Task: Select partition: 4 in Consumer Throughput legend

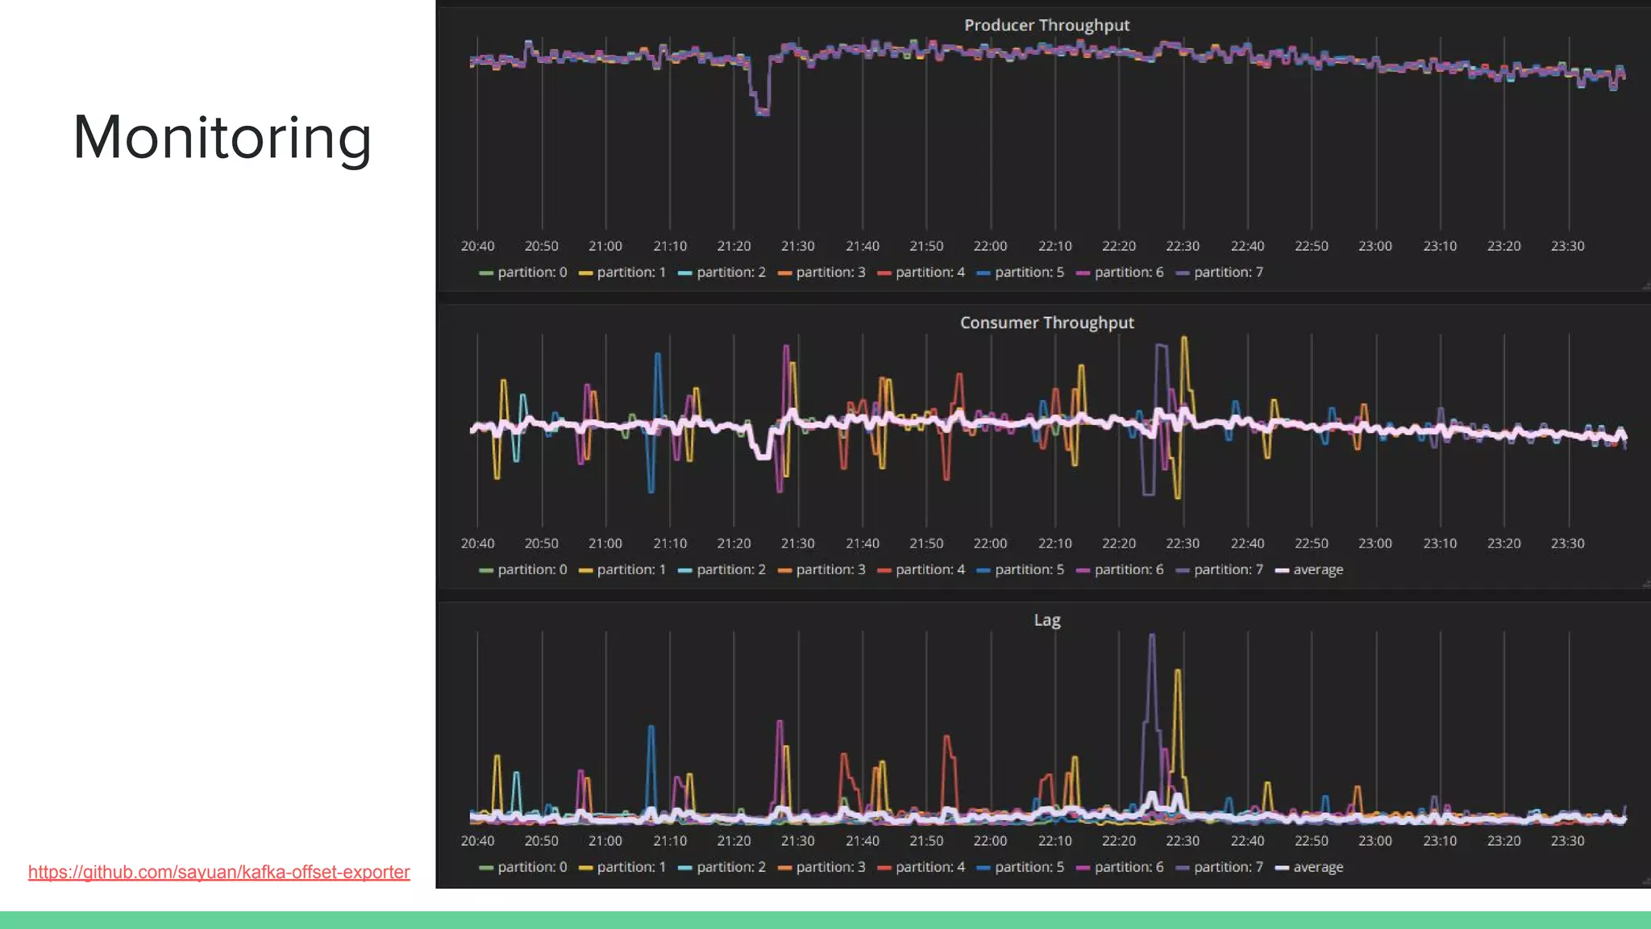Action: [x=929, y=570]
